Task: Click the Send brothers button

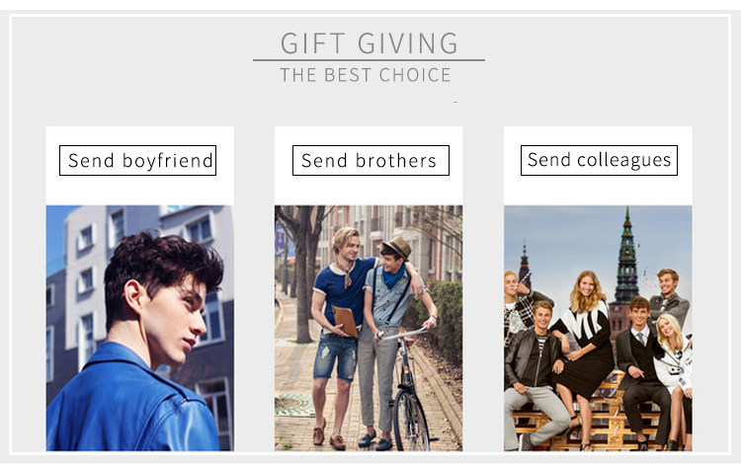Action: coord(370,160)
